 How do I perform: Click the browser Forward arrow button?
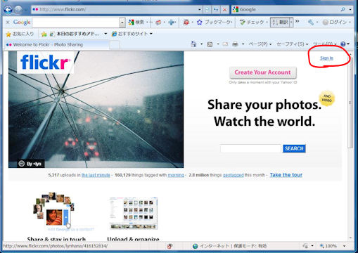click(x=18, y=10)
